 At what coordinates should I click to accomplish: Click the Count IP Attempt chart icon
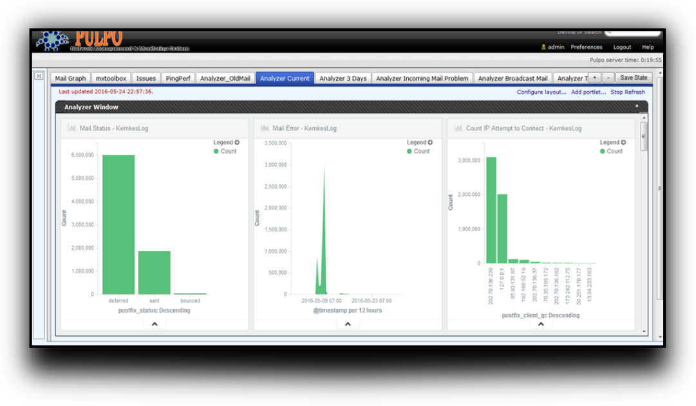coord(458,128)
